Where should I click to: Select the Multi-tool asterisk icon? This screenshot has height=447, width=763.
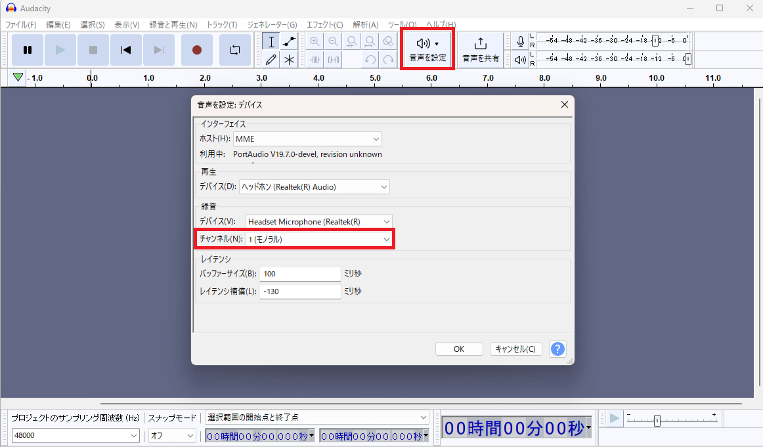tap(289, 60)
